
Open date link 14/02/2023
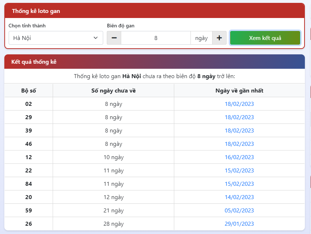239,197
